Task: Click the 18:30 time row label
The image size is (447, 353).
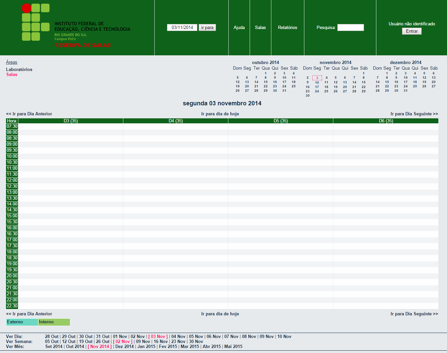Action: tap(12, 258)
